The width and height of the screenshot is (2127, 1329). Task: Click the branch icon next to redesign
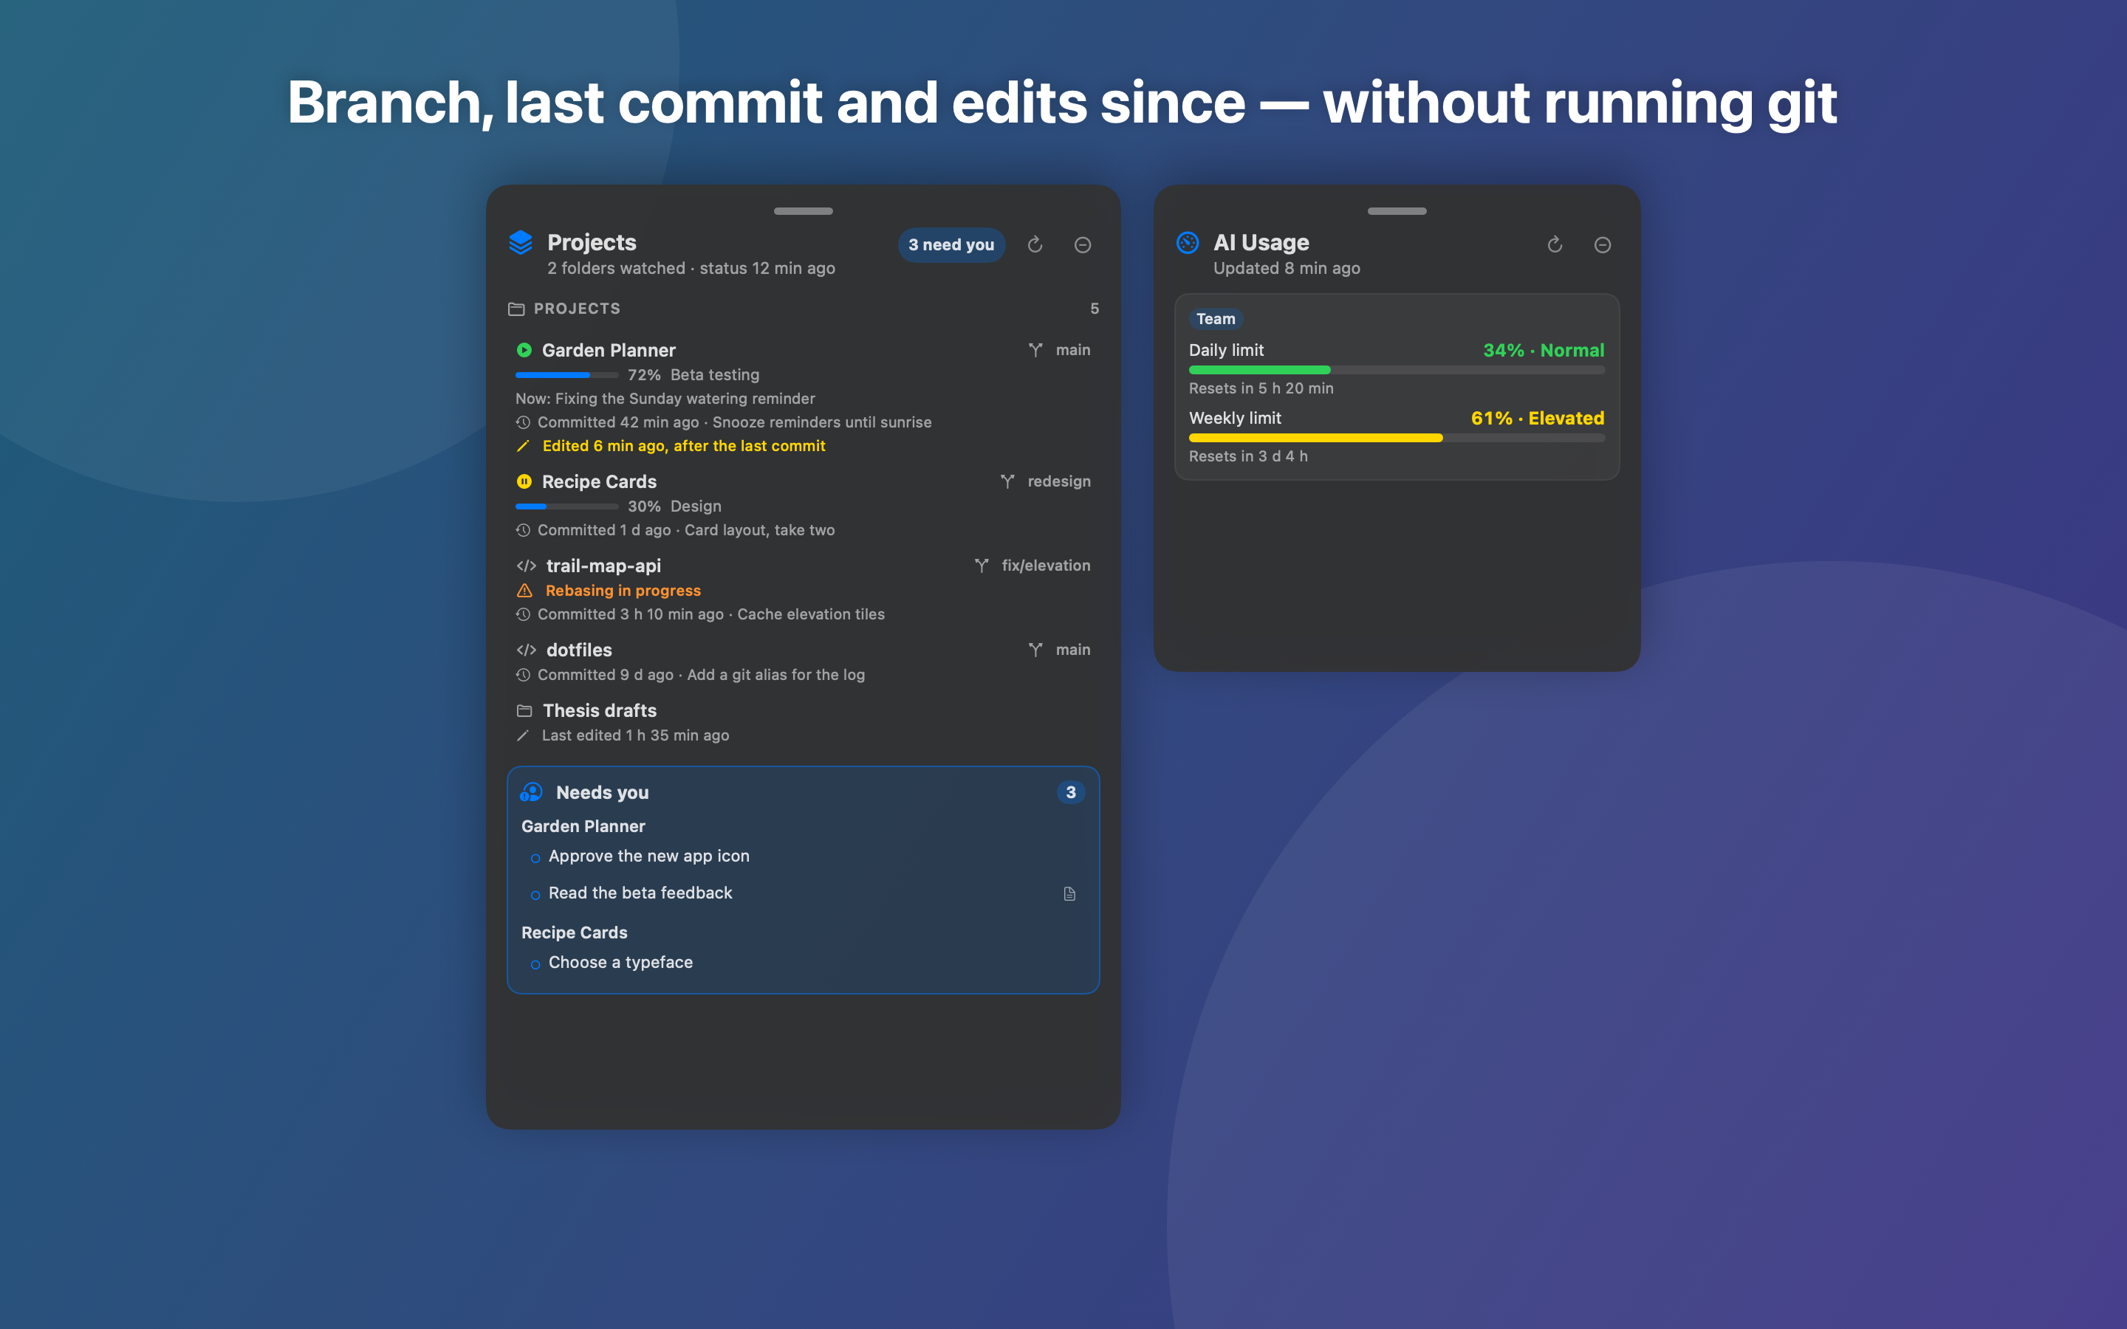coord(1007,481)
